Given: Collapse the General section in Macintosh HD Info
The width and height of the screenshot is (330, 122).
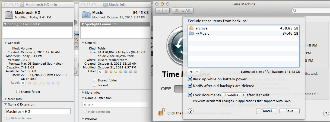Looking at the screenshot, I should (6, 43).
